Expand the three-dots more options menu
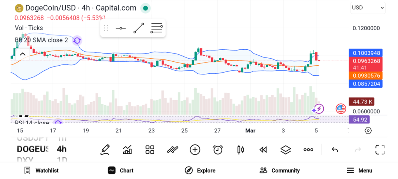 point(308,149)
